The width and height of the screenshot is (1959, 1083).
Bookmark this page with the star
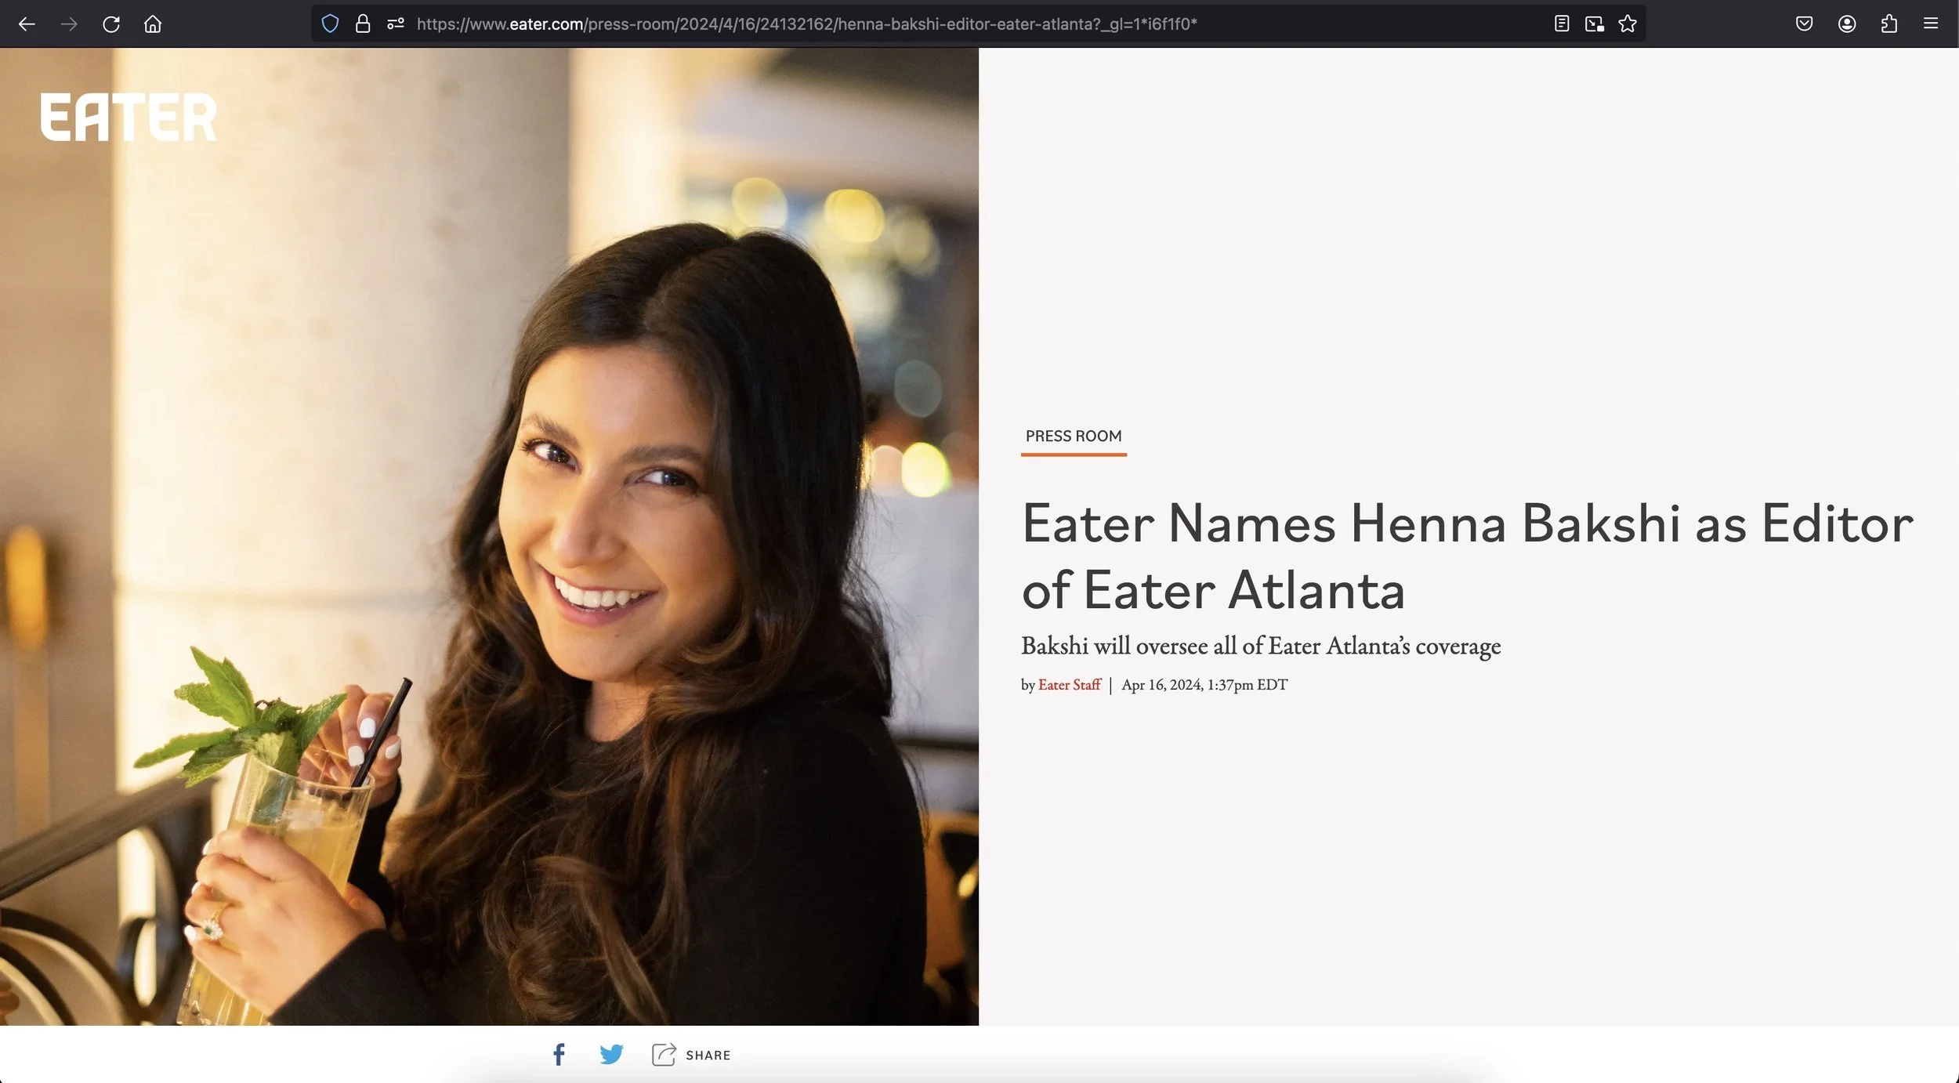pyautogui.click(x=1628, y=24)
